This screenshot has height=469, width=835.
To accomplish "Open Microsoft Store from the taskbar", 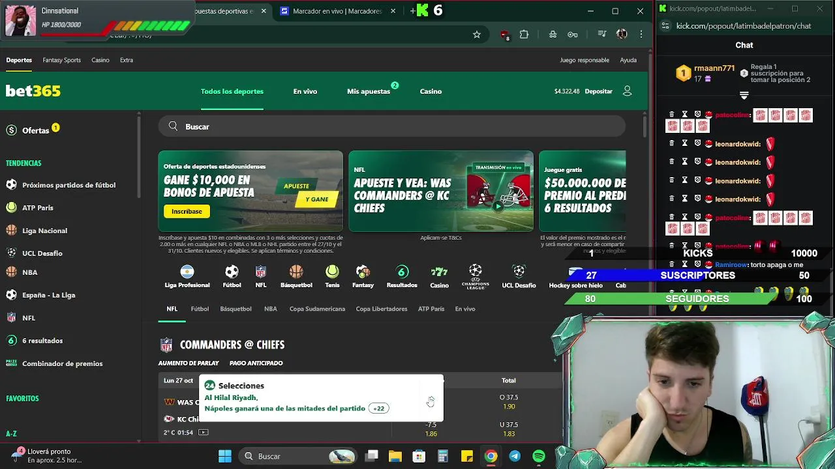I will coord(419,456).
